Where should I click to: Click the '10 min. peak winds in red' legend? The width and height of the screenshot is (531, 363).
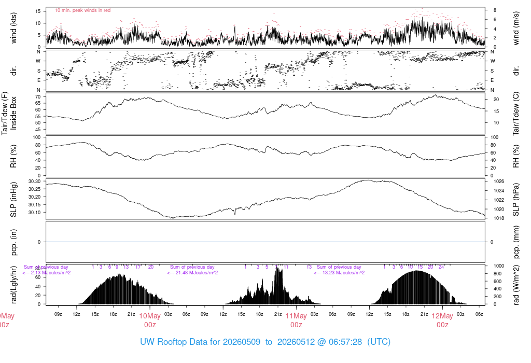click(x=82, y=10)
